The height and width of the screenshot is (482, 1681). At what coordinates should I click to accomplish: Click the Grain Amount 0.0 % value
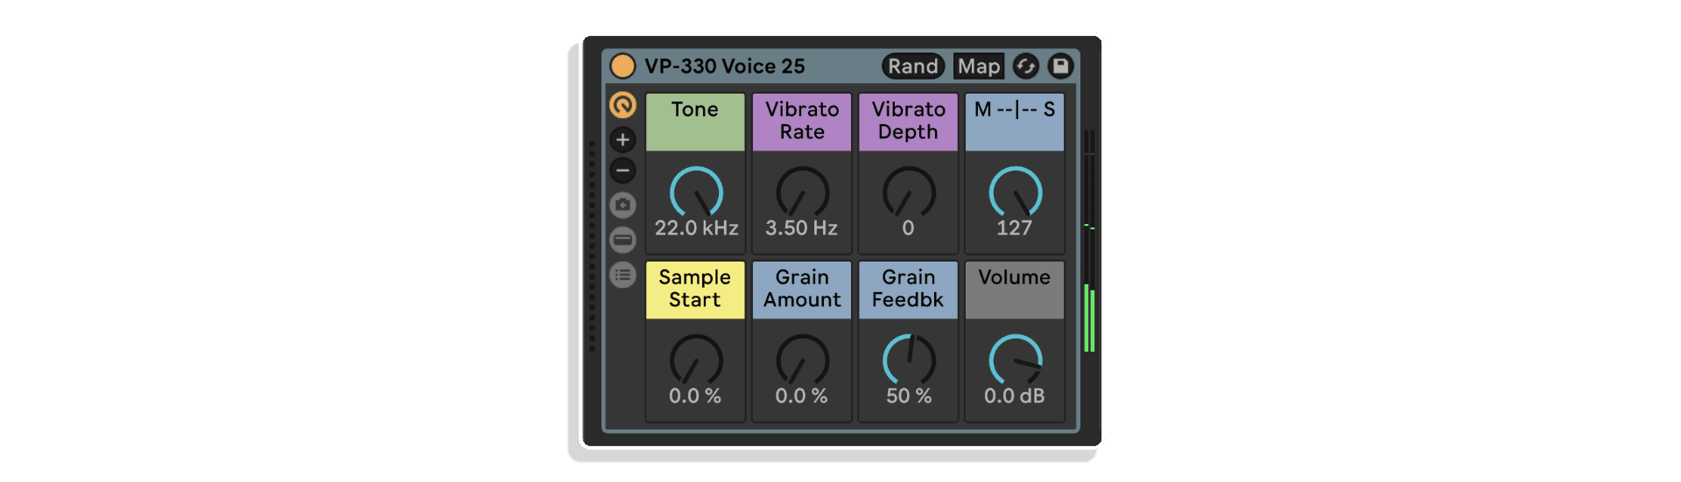(801, 396)
